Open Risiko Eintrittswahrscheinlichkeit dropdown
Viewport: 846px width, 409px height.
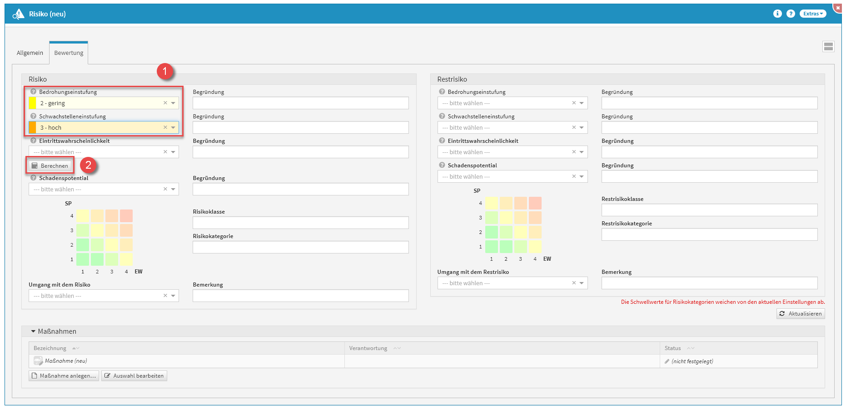tap(173, 152)
